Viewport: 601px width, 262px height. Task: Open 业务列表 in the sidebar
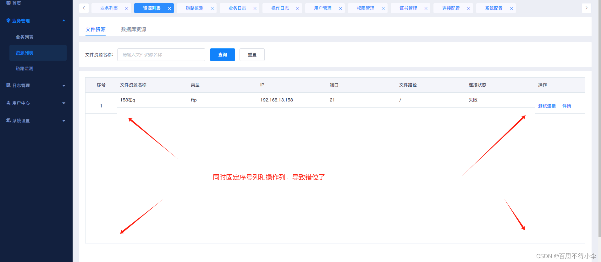point(25,37)
